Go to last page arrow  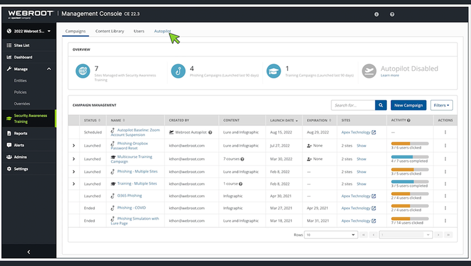(x=448, y=235)
